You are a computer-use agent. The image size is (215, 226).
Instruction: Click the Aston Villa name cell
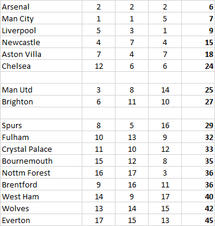pos(41,54)
